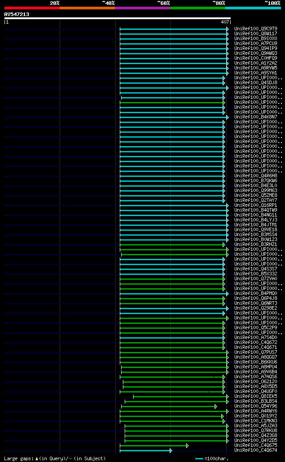Click the cyan alignment bar for UniRef100_Q9C9T9
285x462 pixels.
tap(174, 29)
